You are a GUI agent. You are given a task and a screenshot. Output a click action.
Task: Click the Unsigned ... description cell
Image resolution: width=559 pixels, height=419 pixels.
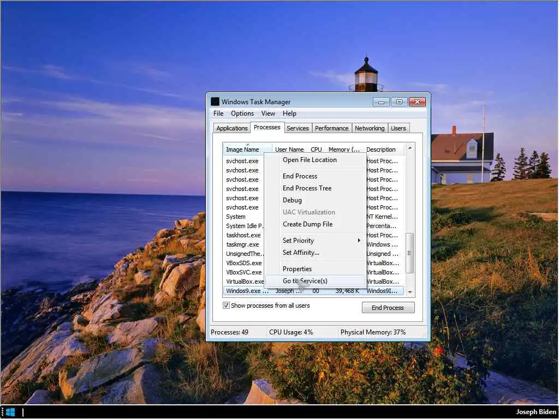click(382, 254)
